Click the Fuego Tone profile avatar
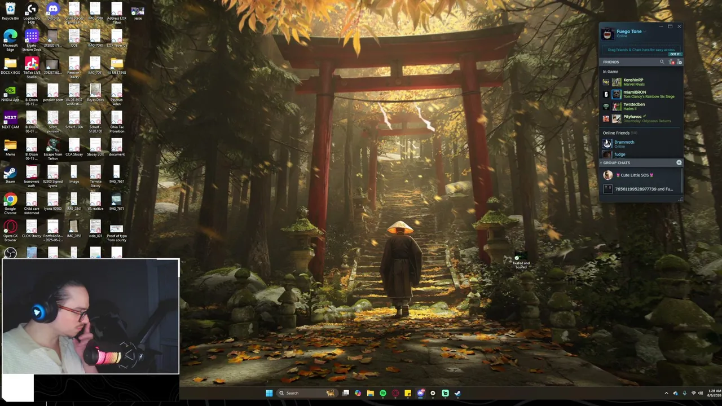 (607, 34)
